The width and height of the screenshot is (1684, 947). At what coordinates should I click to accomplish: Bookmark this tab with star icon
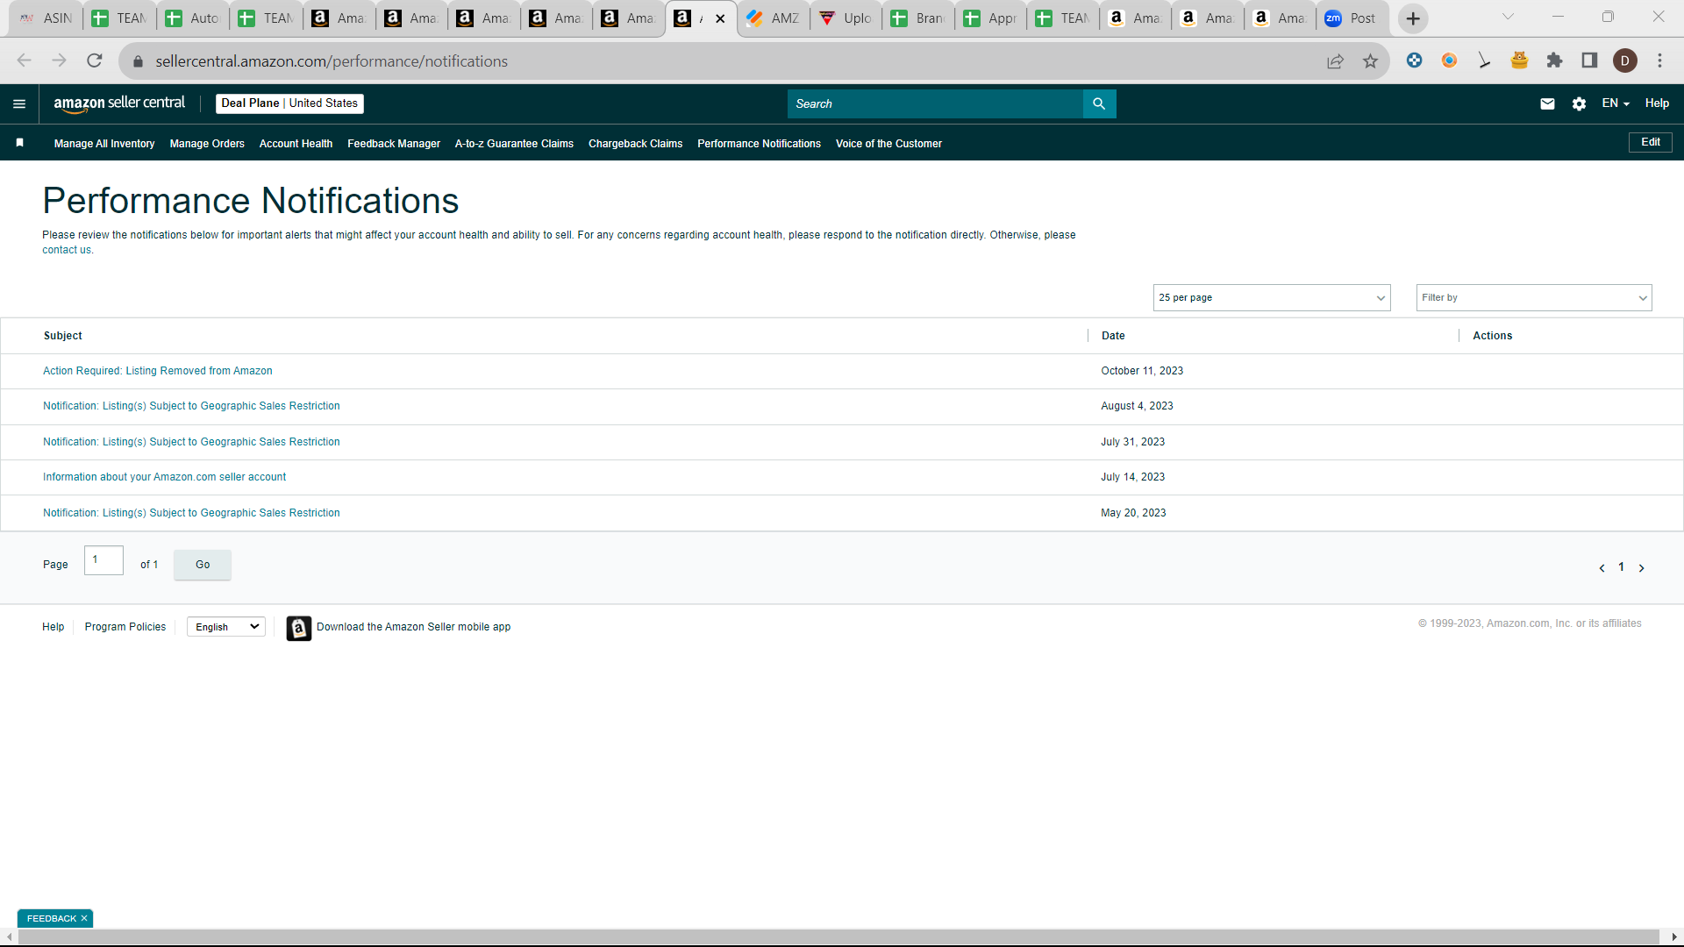click(x=1370, y=61)
